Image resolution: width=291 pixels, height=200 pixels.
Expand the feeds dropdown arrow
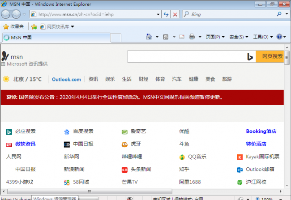coord(174,37)
